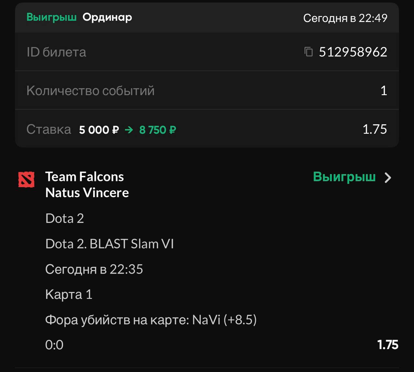This screenshot has height=372, width=414.
Task: Click the red Dota 2 game icon
Action: 27,180
